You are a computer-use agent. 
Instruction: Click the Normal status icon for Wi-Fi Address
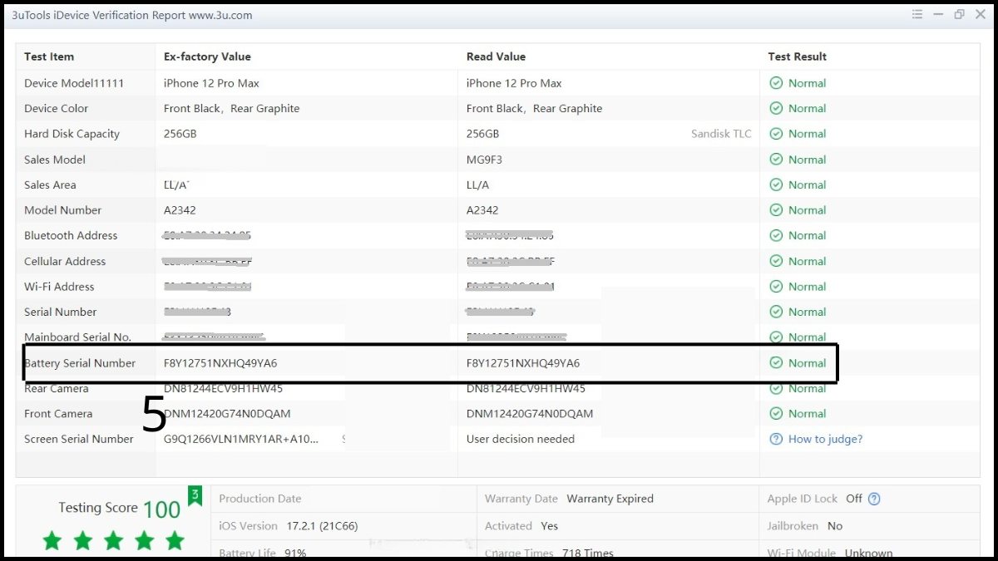pyautogui.click(x=775, y=286)
